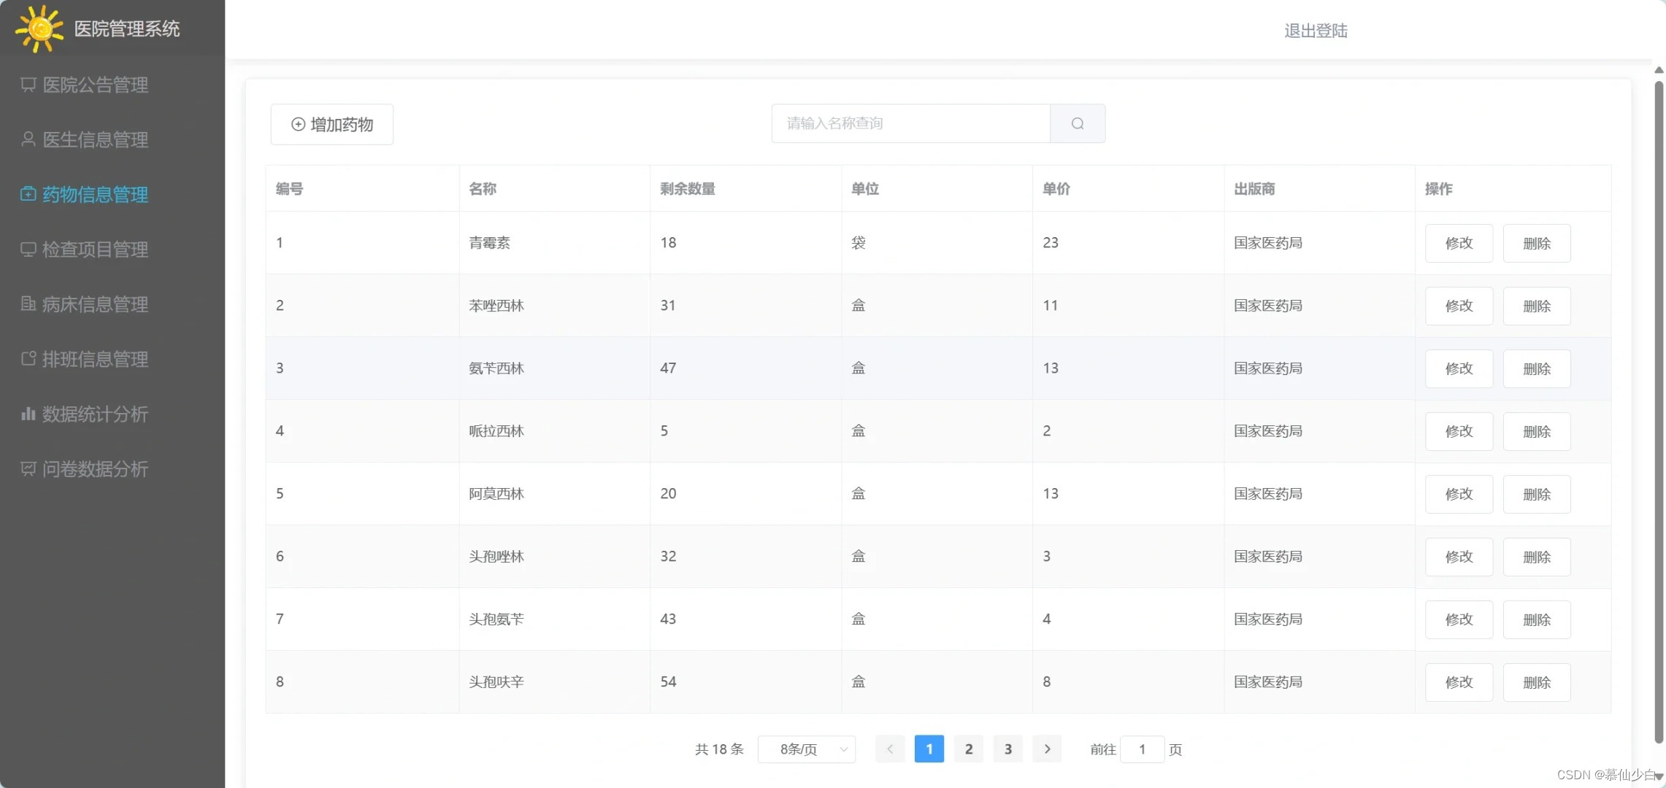Click the previous page left chevron
Image resolution: width=1666 pixels, height=788 pixels.
click(889, 749)
